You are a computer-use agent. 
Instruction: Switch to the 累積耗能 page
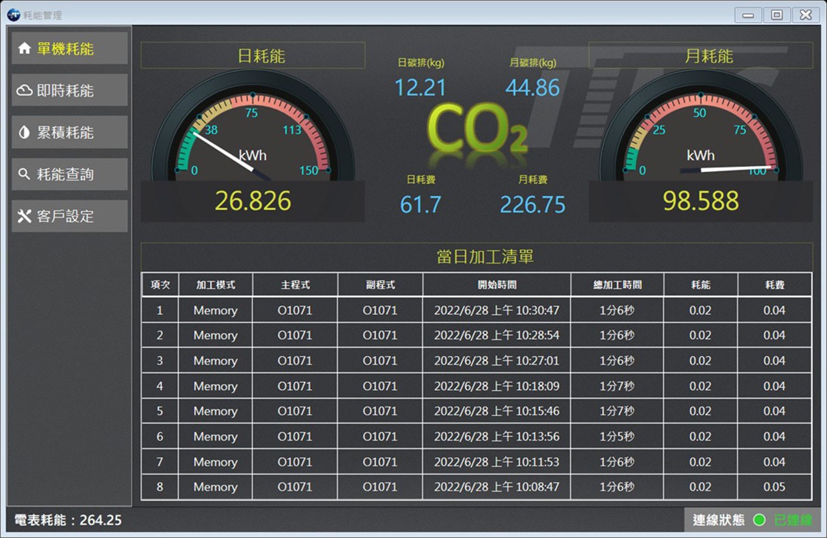tap(69, 132)
